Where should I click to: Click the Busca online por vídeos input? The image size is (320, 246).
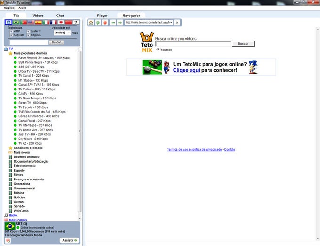(x=193, y=44)
